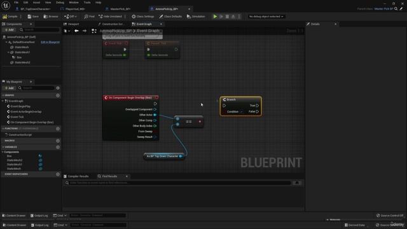Go forward in graph navigation history

85,31
